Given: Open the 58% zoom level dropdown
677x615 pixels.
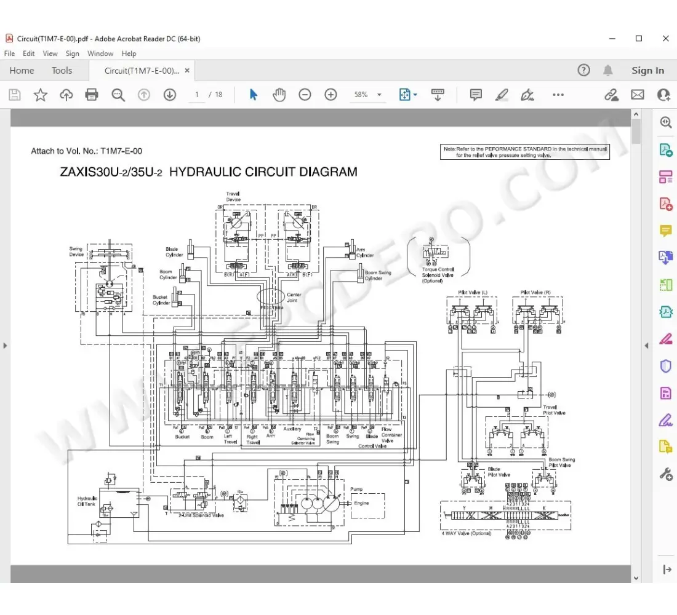Looking at the screenshot, I should tap(367, 95).
